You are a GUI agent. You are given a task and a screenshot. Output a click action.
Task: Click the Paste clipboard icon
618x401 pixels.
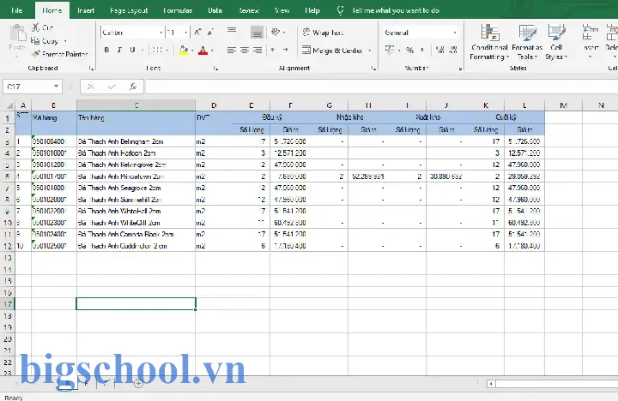click(17, 33)
